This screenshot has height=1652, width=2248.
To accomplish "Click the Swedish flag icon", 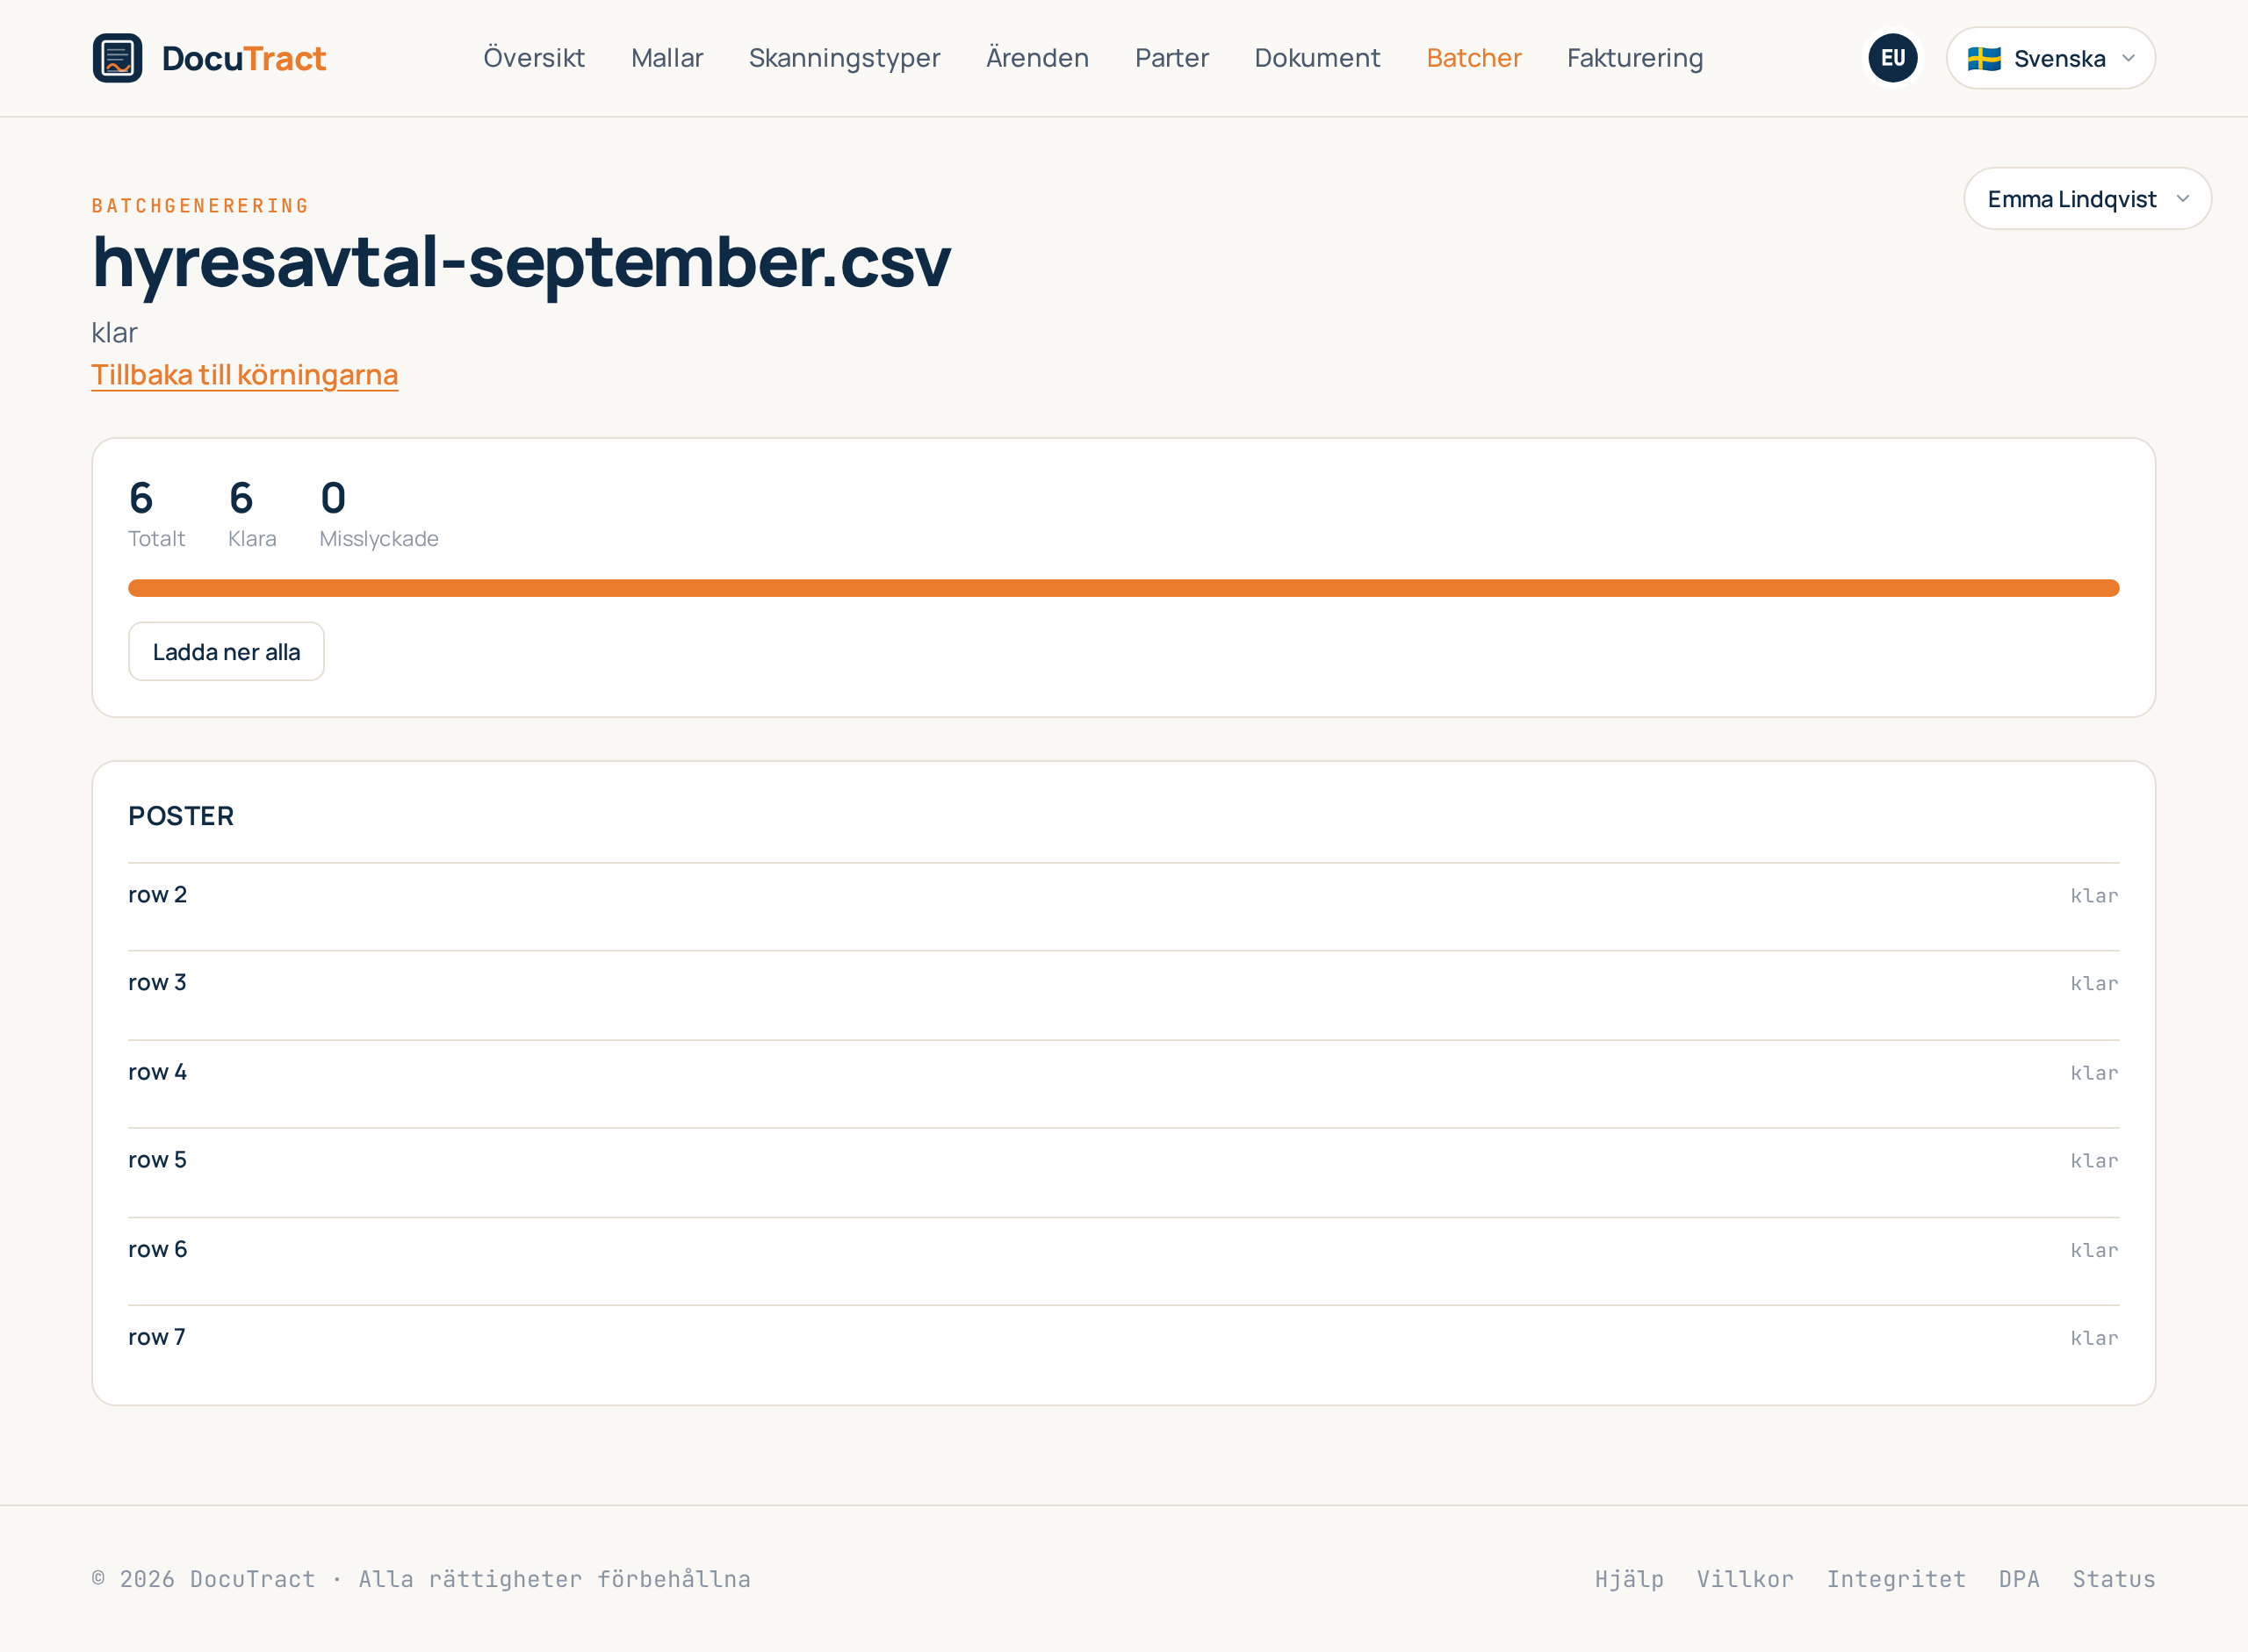I will coord(1984,58).
